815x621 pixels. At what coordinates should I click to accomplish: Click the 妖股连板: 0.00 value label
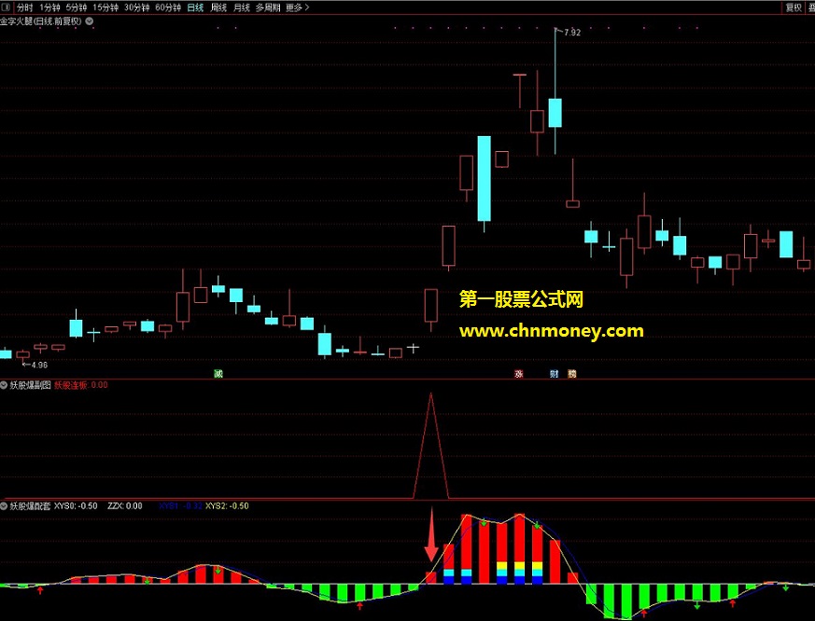tap(81, 385)
